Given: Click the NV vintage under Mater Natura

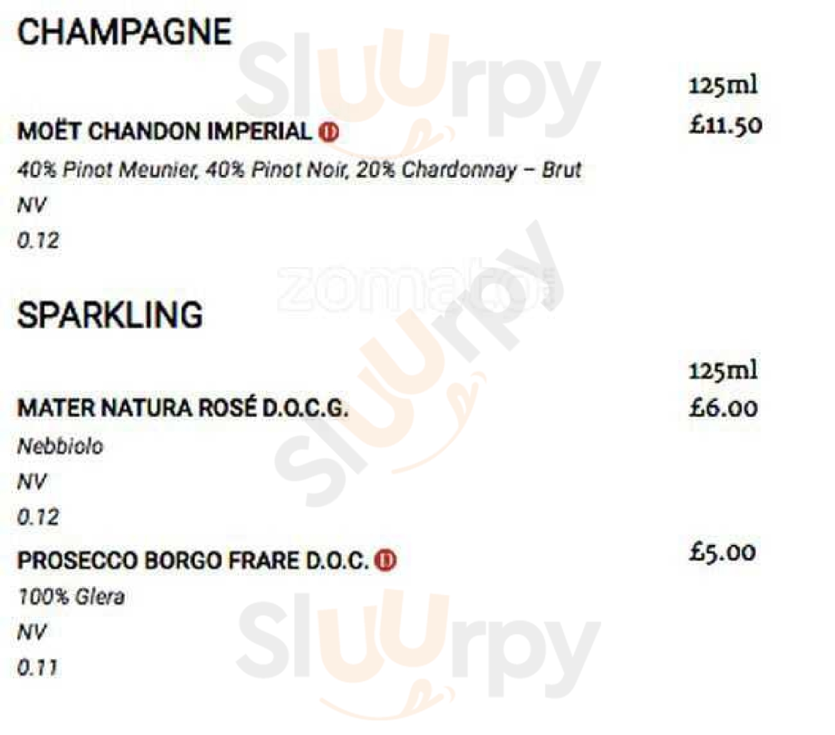Looking at the screenshot, I should [32, 481].
